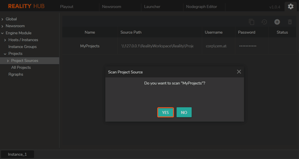The height and width of the screenshot is (159, 299).
Task: Open the settings gear icon
Action: 291,7
